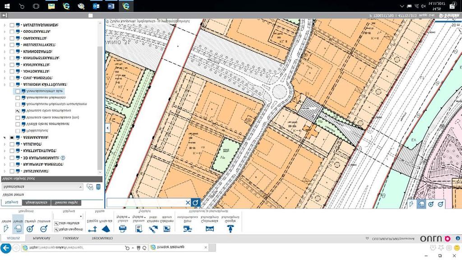Tick the Voimassa oleva asemakaava (mv) checkbox
The image size is (462, 260).
[18, 118]
